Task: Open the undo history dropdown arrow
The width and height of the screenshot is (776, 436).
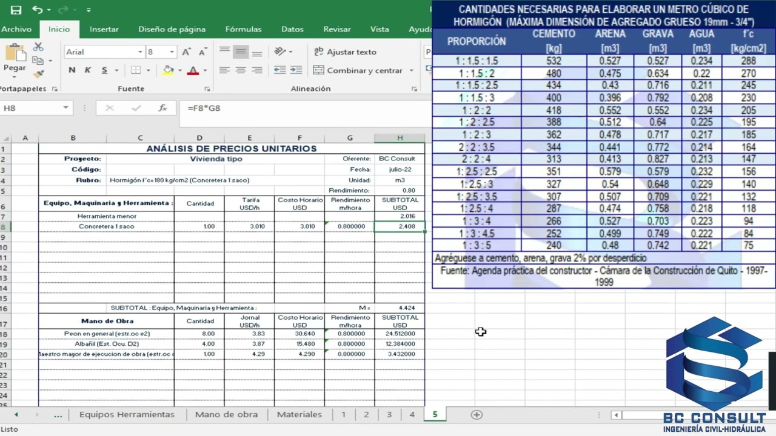Action: (49, 10)
